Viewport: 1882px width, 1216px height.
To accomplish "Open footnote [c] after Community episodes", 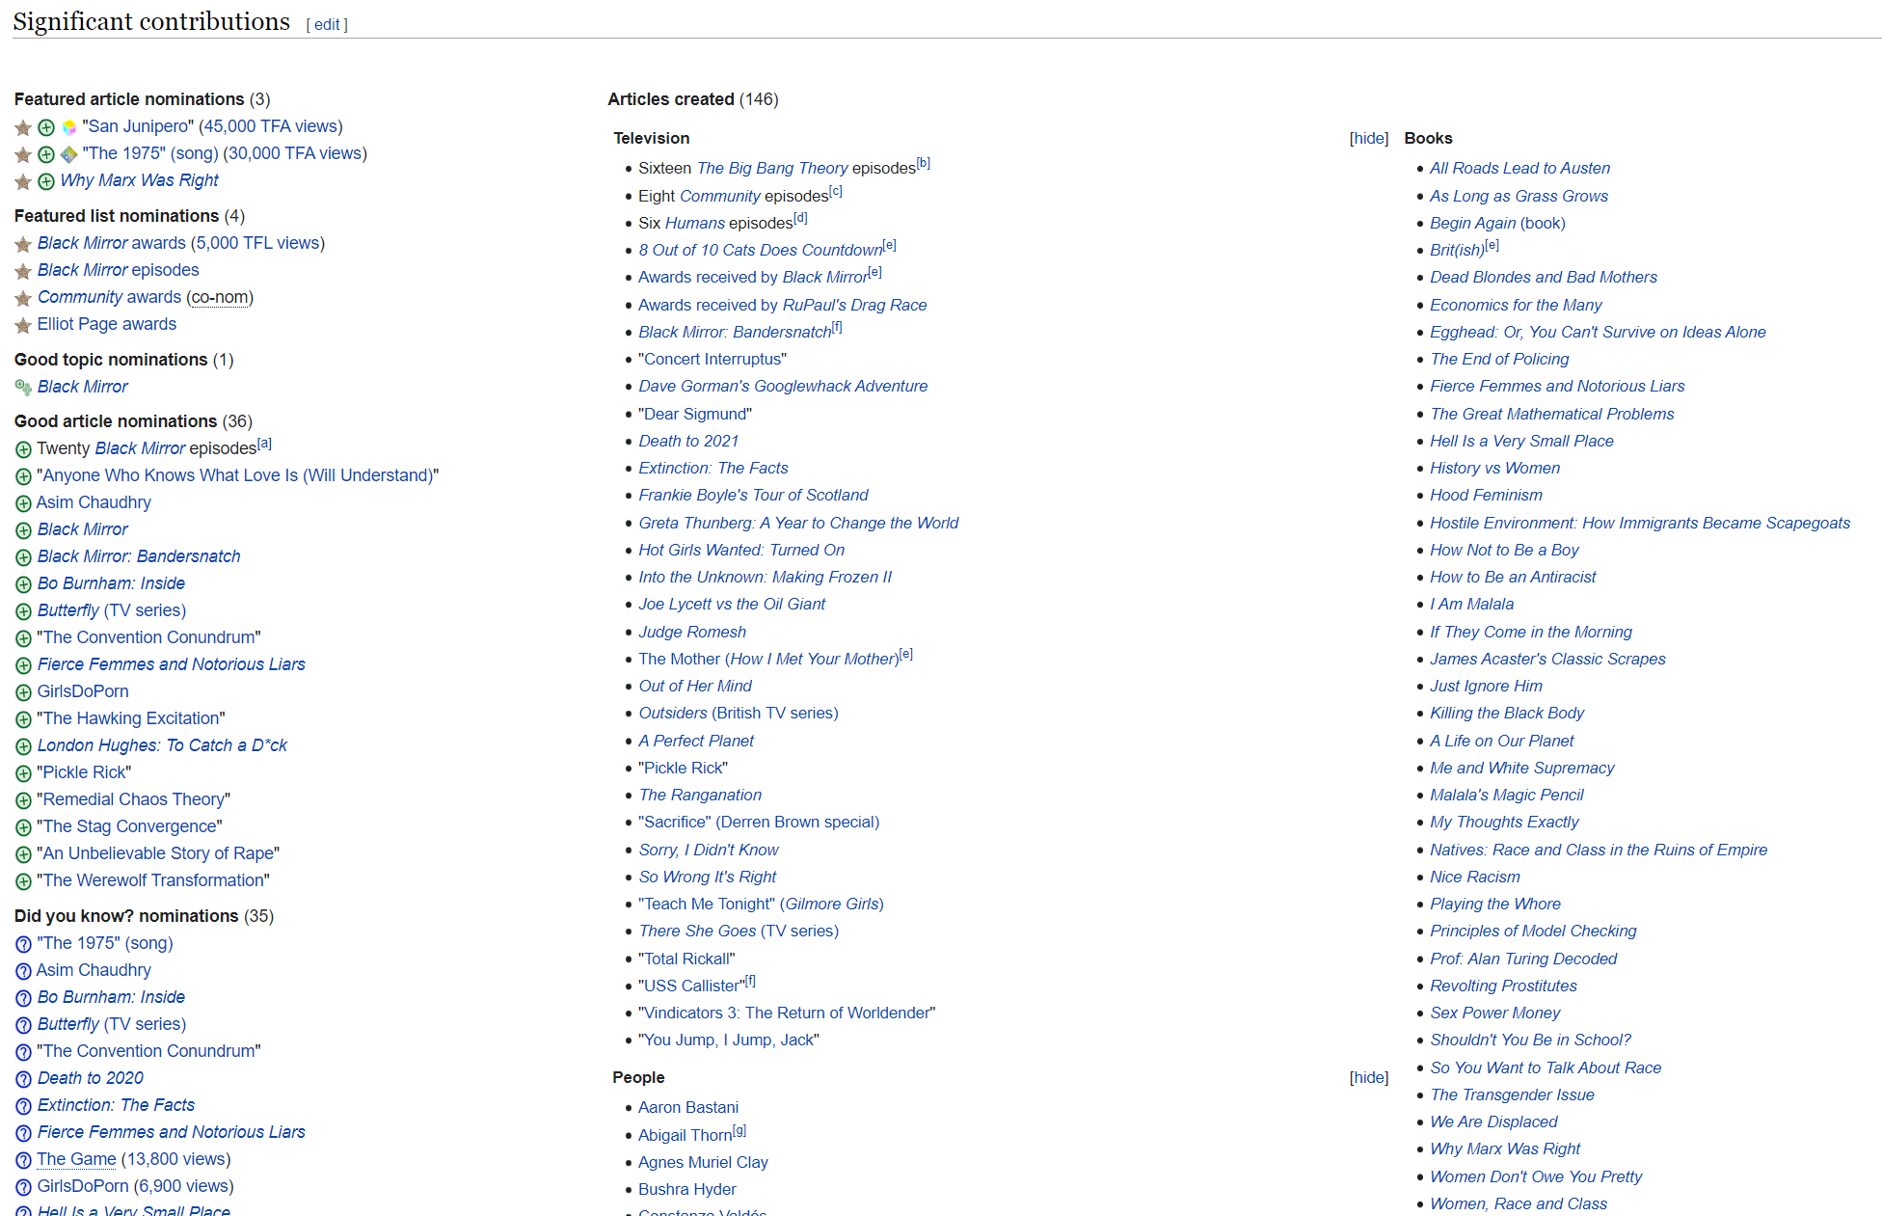I will [x=836, y=191].
